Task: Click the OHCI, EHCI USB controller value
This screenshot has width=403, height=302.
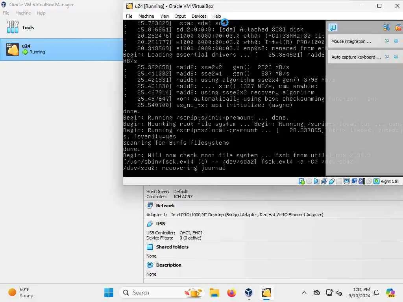Action: point(191,233)
